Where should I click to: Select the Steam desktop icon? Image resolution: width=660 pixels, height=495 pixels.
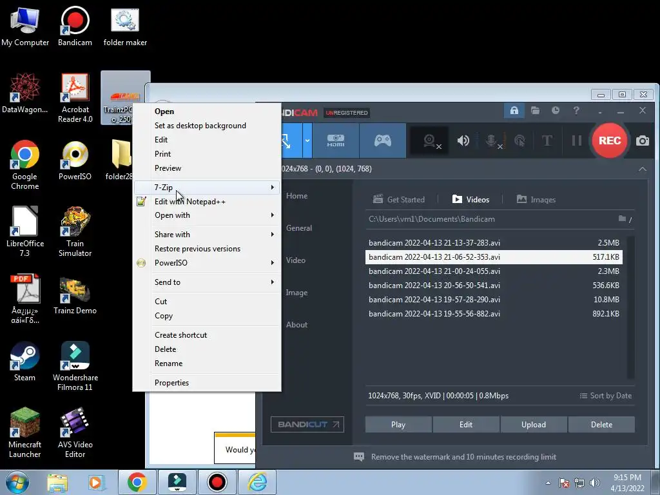25,362
